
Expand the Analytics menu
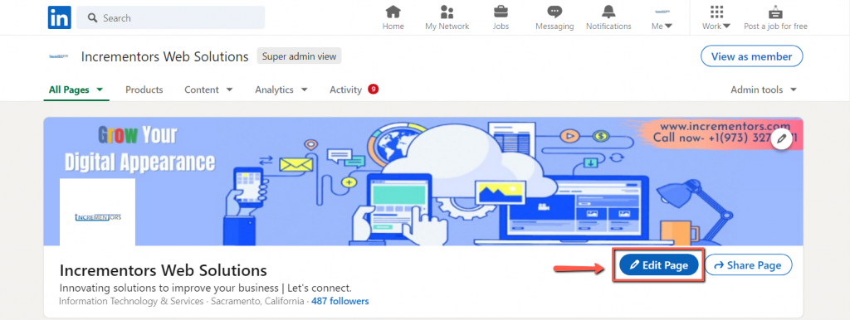pos(281,90)
